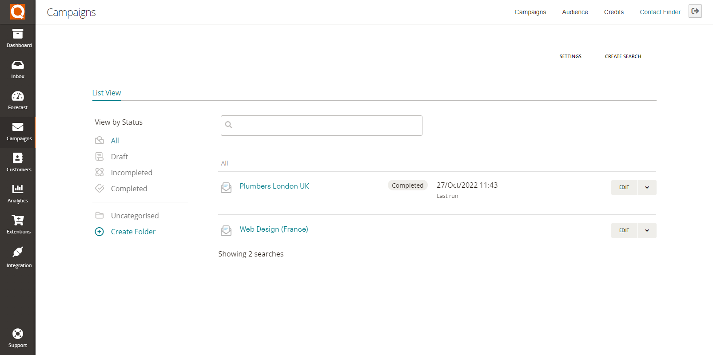Expand the dropdown next to Plumbers London UK Edit
Screen dimensions: 713x355
pyautogui.click(x=647, y=187)
